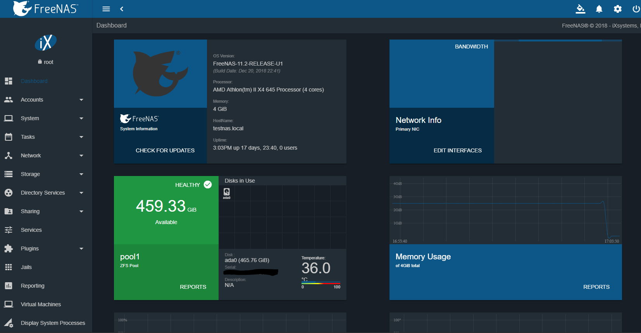Click the HEALTHY checkmark status icon
641x333 pixels.
208,185
